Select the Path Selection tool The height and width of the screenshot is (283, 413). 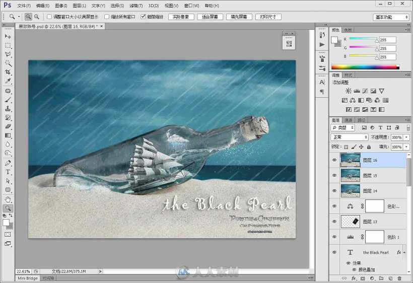click(8, 181)
